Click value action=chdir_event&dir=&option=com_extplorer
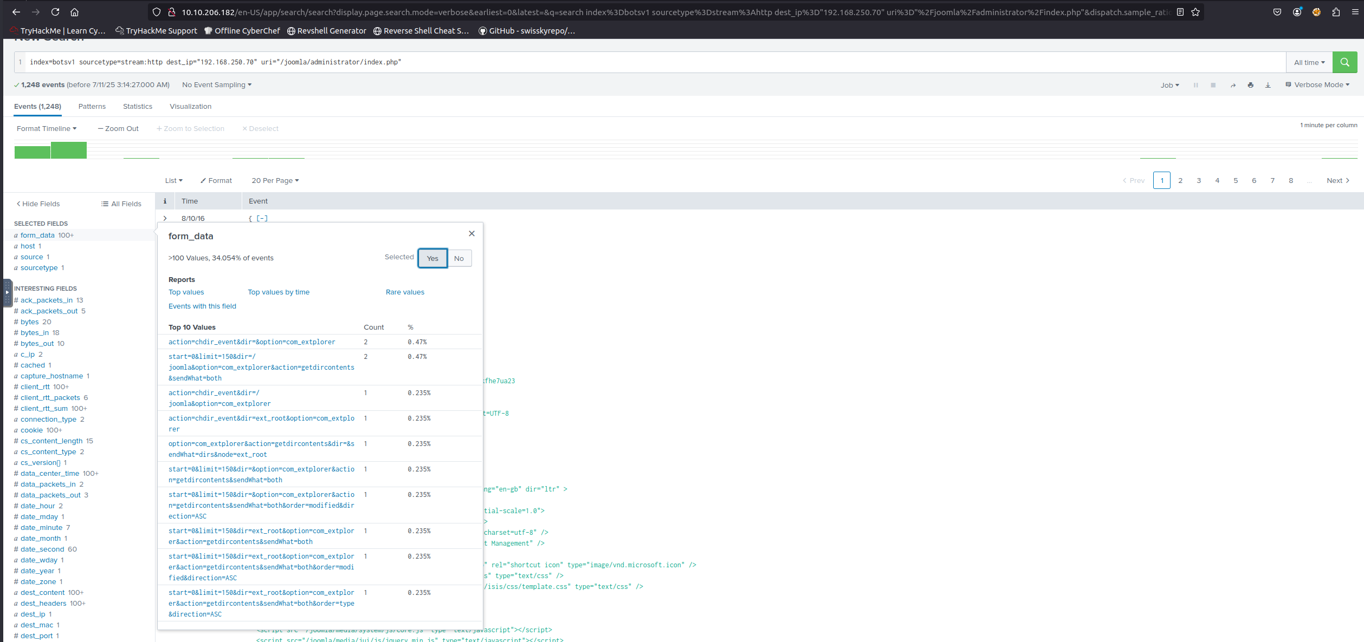1364x642 pixels. pos(251,342)
